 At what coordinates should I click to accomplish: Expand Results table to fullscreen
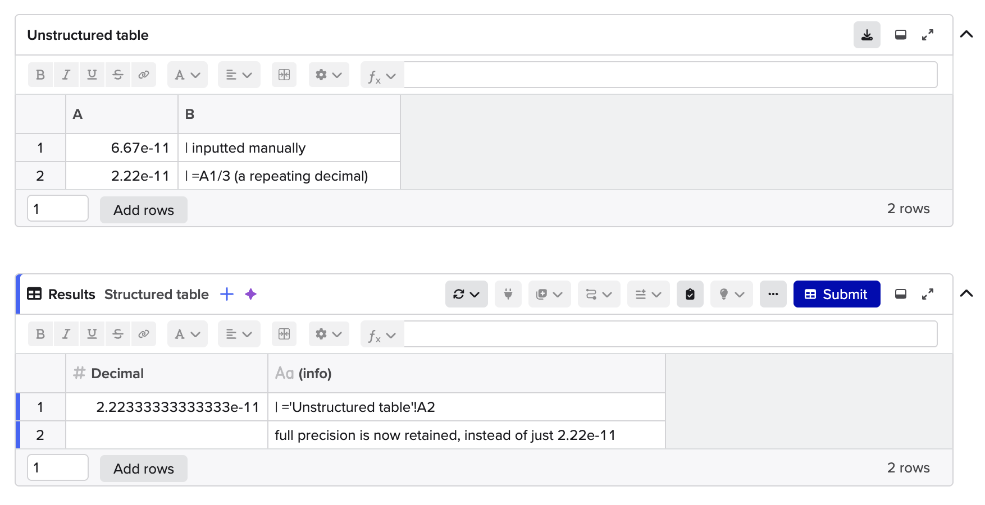tap(928, 294)
